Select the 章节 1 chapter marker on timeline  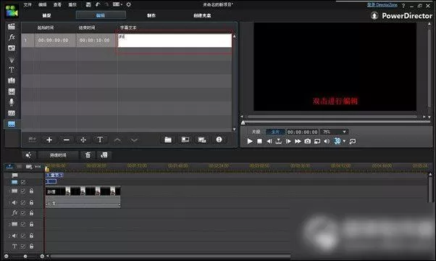pos(54,175)
